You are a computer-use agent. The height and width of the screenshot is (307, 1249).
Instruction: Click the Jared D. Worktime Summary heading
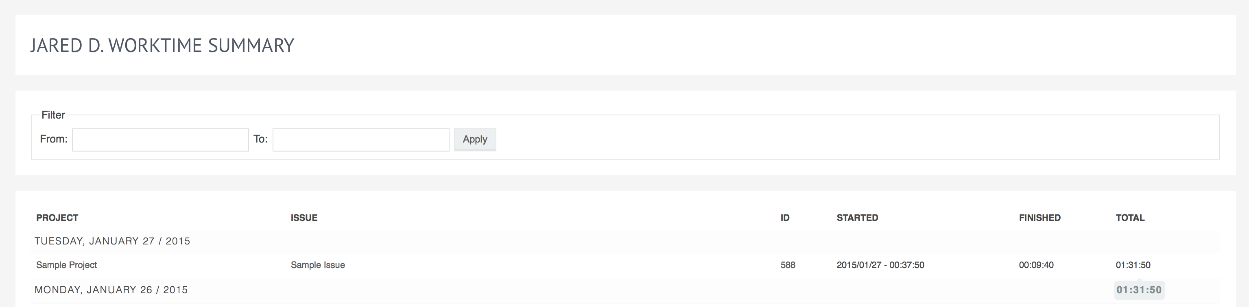click(162, 45)
